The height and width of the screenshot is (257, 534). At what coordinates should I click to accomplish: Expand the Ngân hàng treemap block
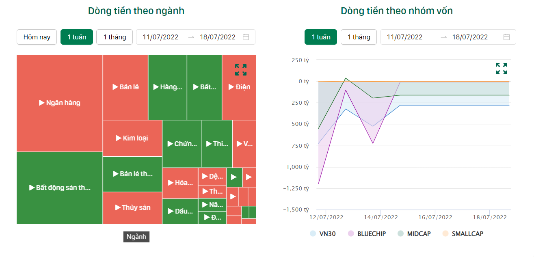[x=60, y=103]
